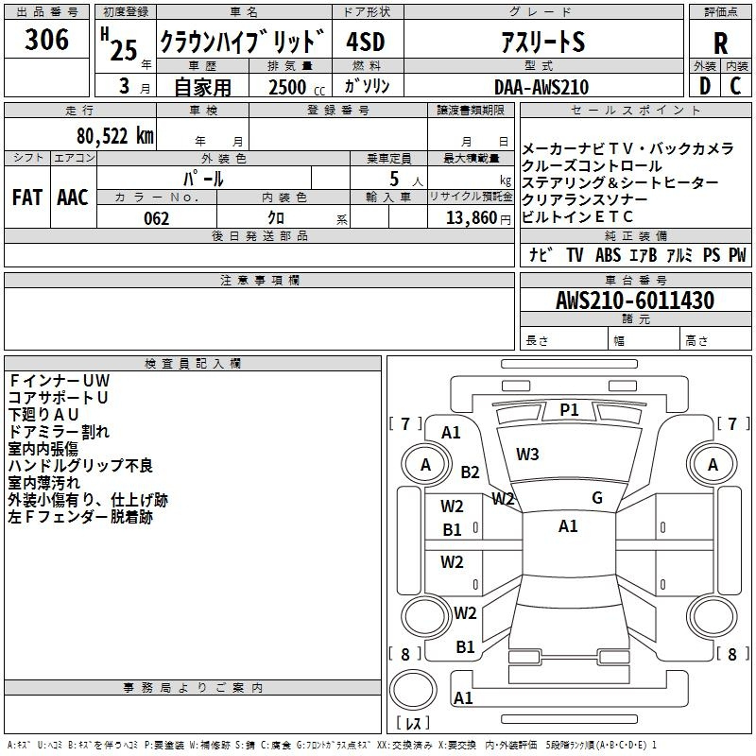Image resolution: width=756 pixels, height=756 pixels.
Task: Select the 出品番号 header
Action: tap(46, 12)
